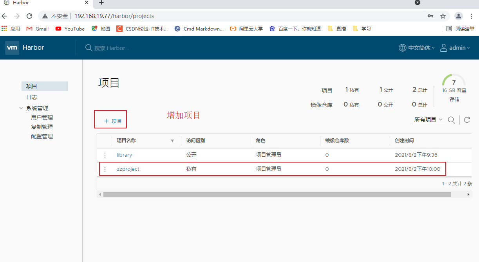
Task: Select 项目 in the sidebar
Action: pos(45,86)
